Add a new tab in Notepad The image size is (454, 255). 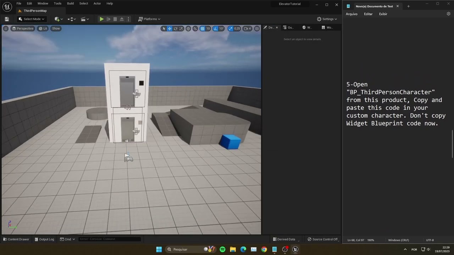pos(408,6)
